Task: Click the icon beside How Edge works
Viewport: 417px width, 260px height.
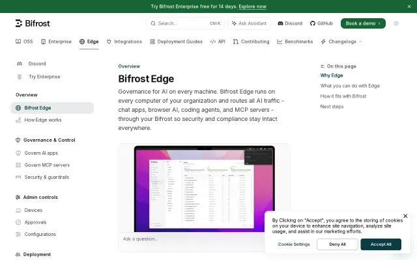Action: 18,120
